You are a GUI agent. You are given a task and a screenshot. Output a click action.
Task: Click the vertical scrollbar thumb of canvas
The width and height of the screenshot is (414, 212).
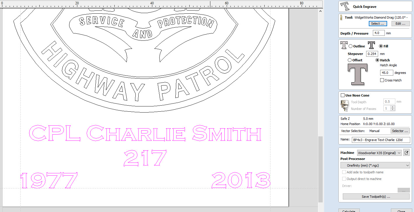[320, 169]
